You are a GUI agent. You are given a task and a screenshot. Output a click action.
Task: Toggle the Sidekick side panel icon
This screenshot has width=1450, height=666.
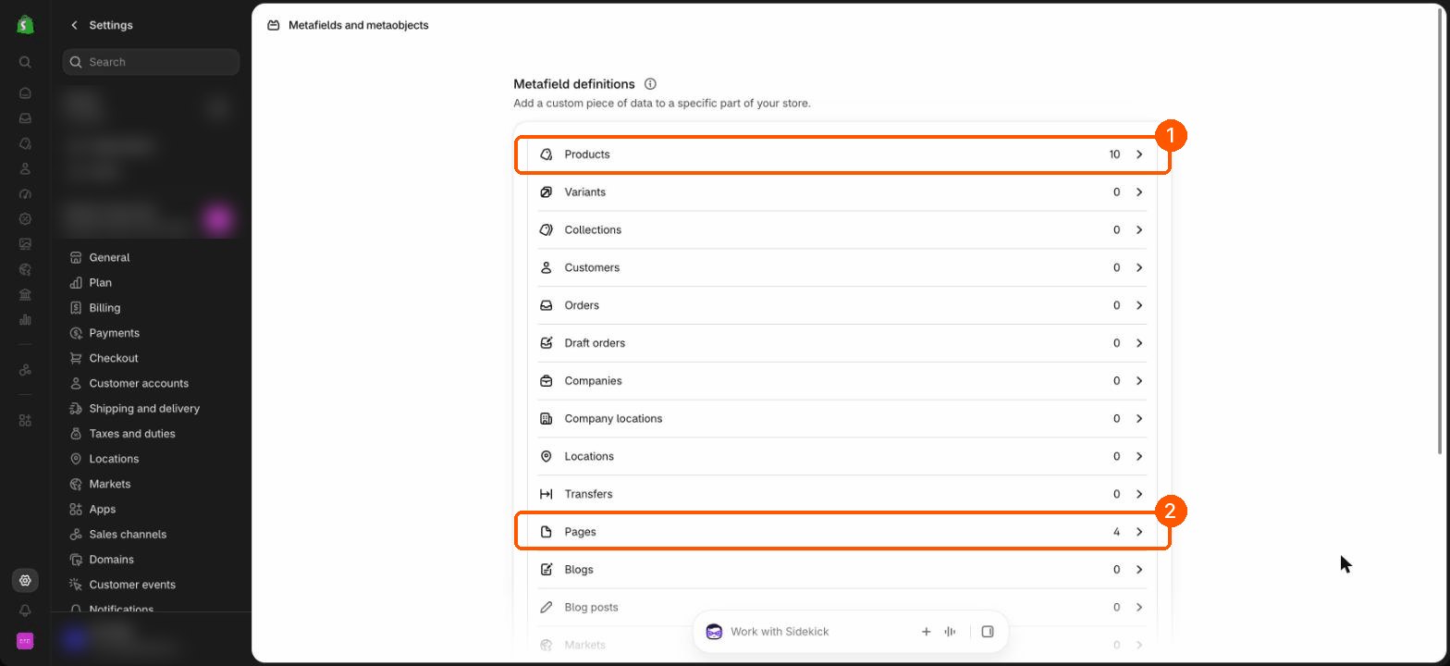[988, 632]
